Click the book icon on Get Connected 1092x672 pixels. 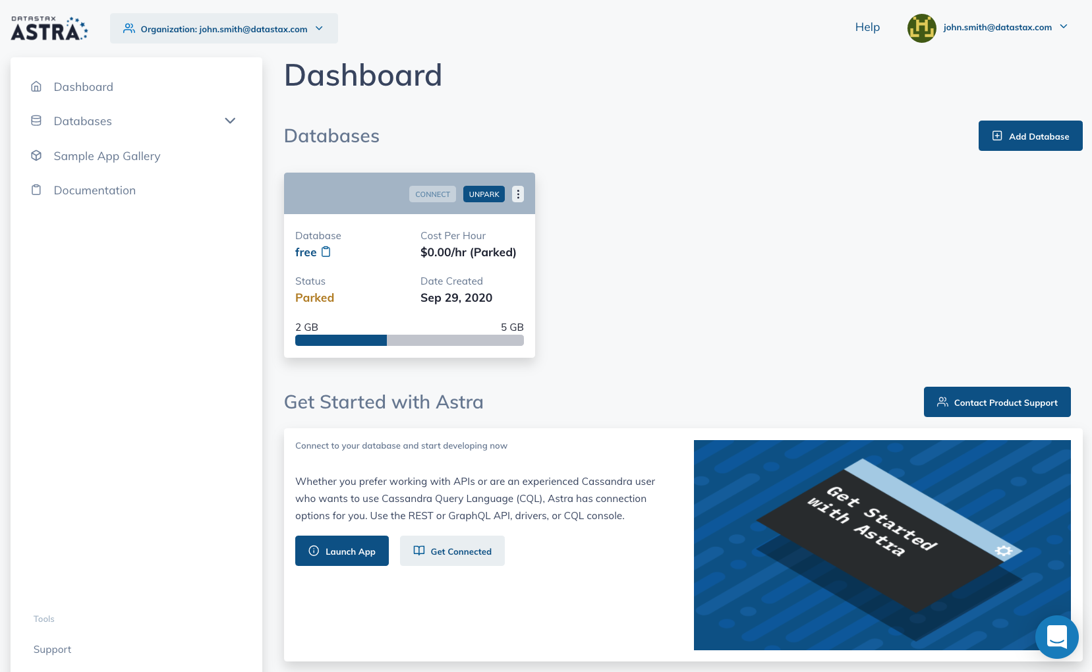(418, 551)
